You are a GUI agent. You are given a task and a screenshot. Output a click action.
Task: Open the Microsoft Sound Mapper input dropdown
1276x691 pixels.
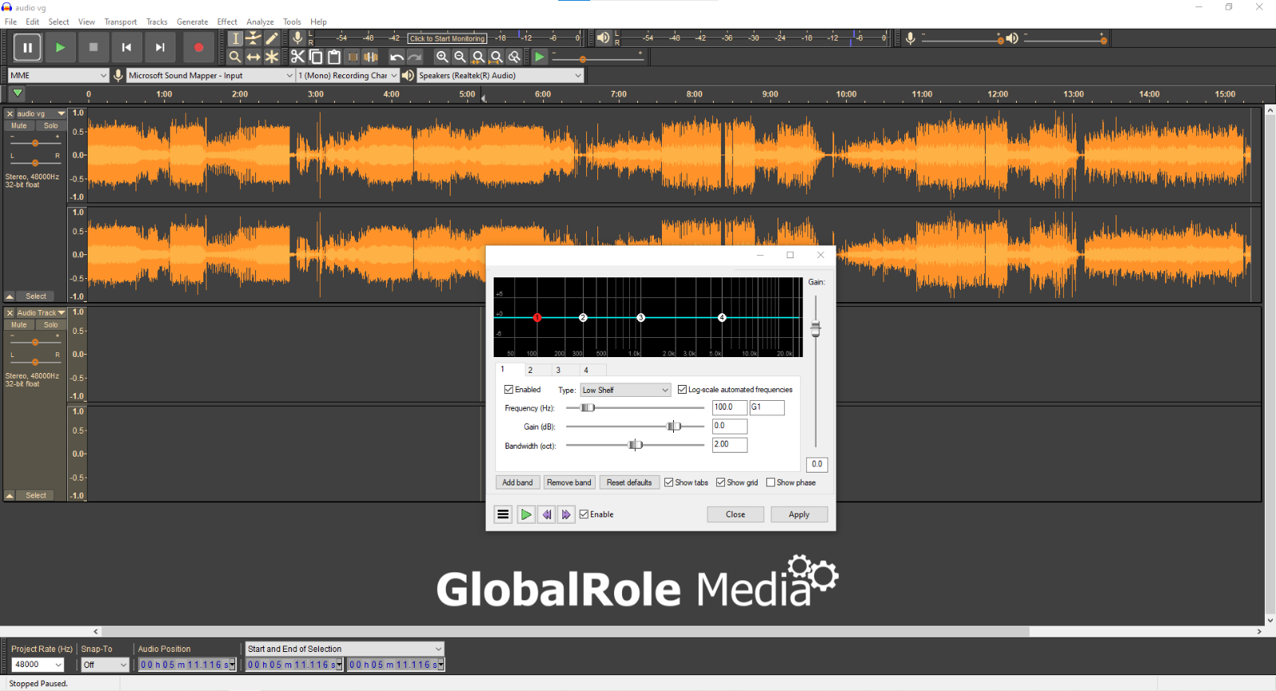(211, 75)
